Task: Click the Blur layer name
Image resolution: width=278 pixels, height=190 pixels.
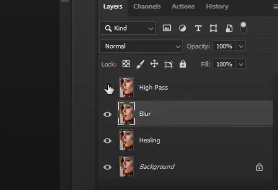Action: point(145,114)
